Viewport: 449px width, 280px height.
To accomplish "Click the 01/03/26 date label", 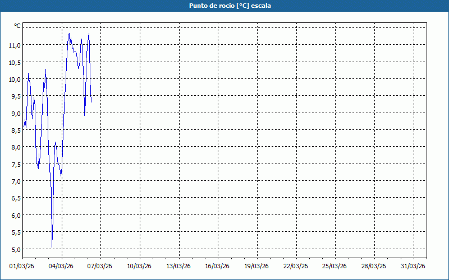I will click(x=22, y=267).
